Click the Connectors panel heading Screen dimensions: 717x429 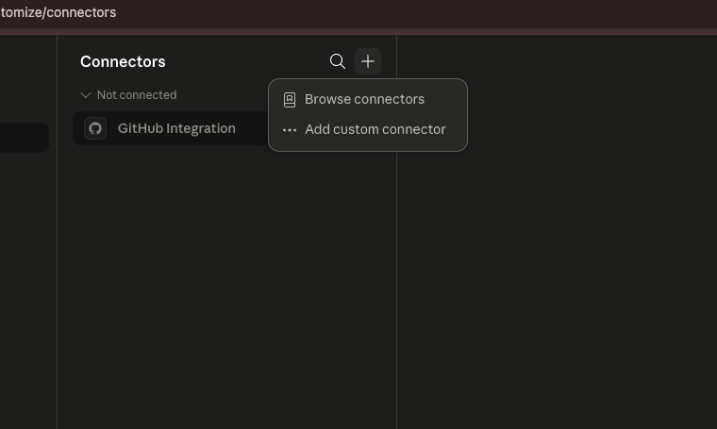pos(123,61)
